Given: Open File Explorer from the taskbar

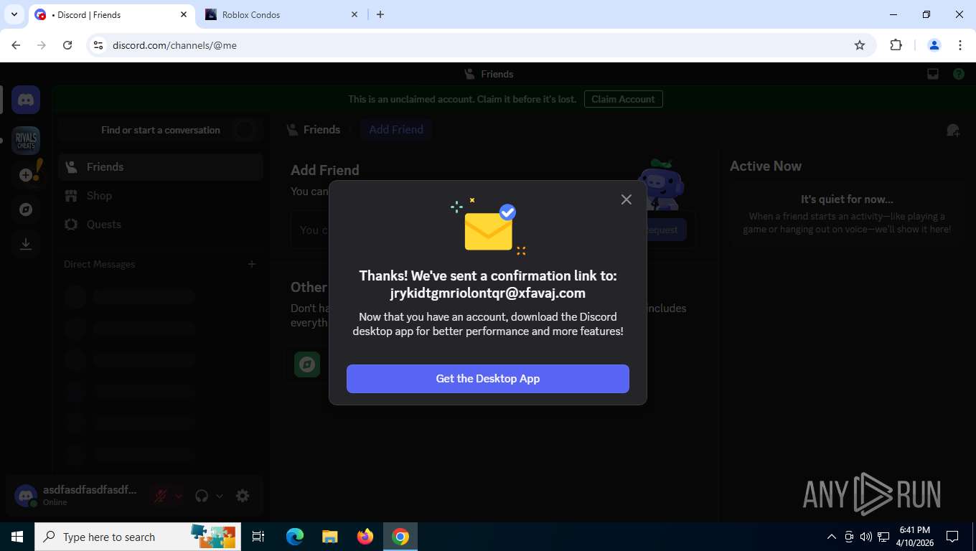Looking at the screenshot, I should [329, 537].
